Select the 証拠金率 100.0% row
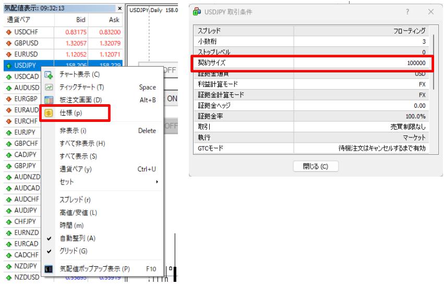Viewport: 444px width, 286px height. [x=311, y=116]
